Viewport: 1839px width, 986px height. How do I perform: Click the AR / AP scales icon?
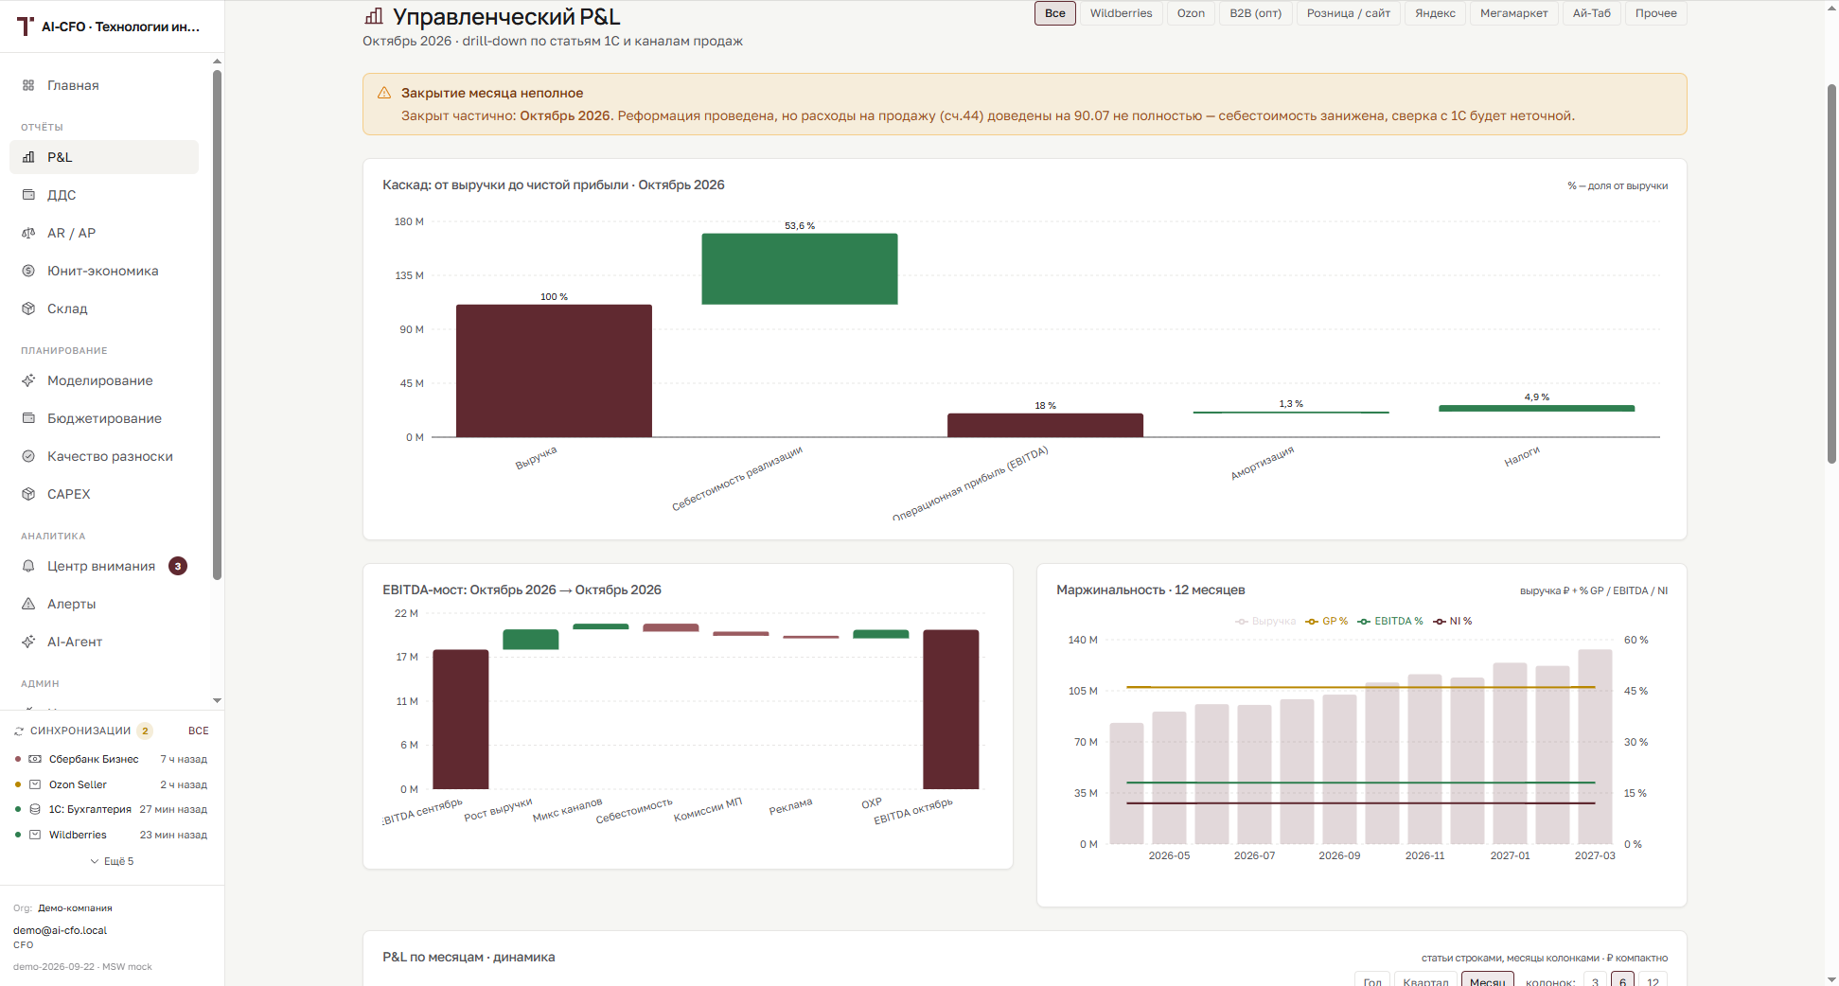coord(28,233)
